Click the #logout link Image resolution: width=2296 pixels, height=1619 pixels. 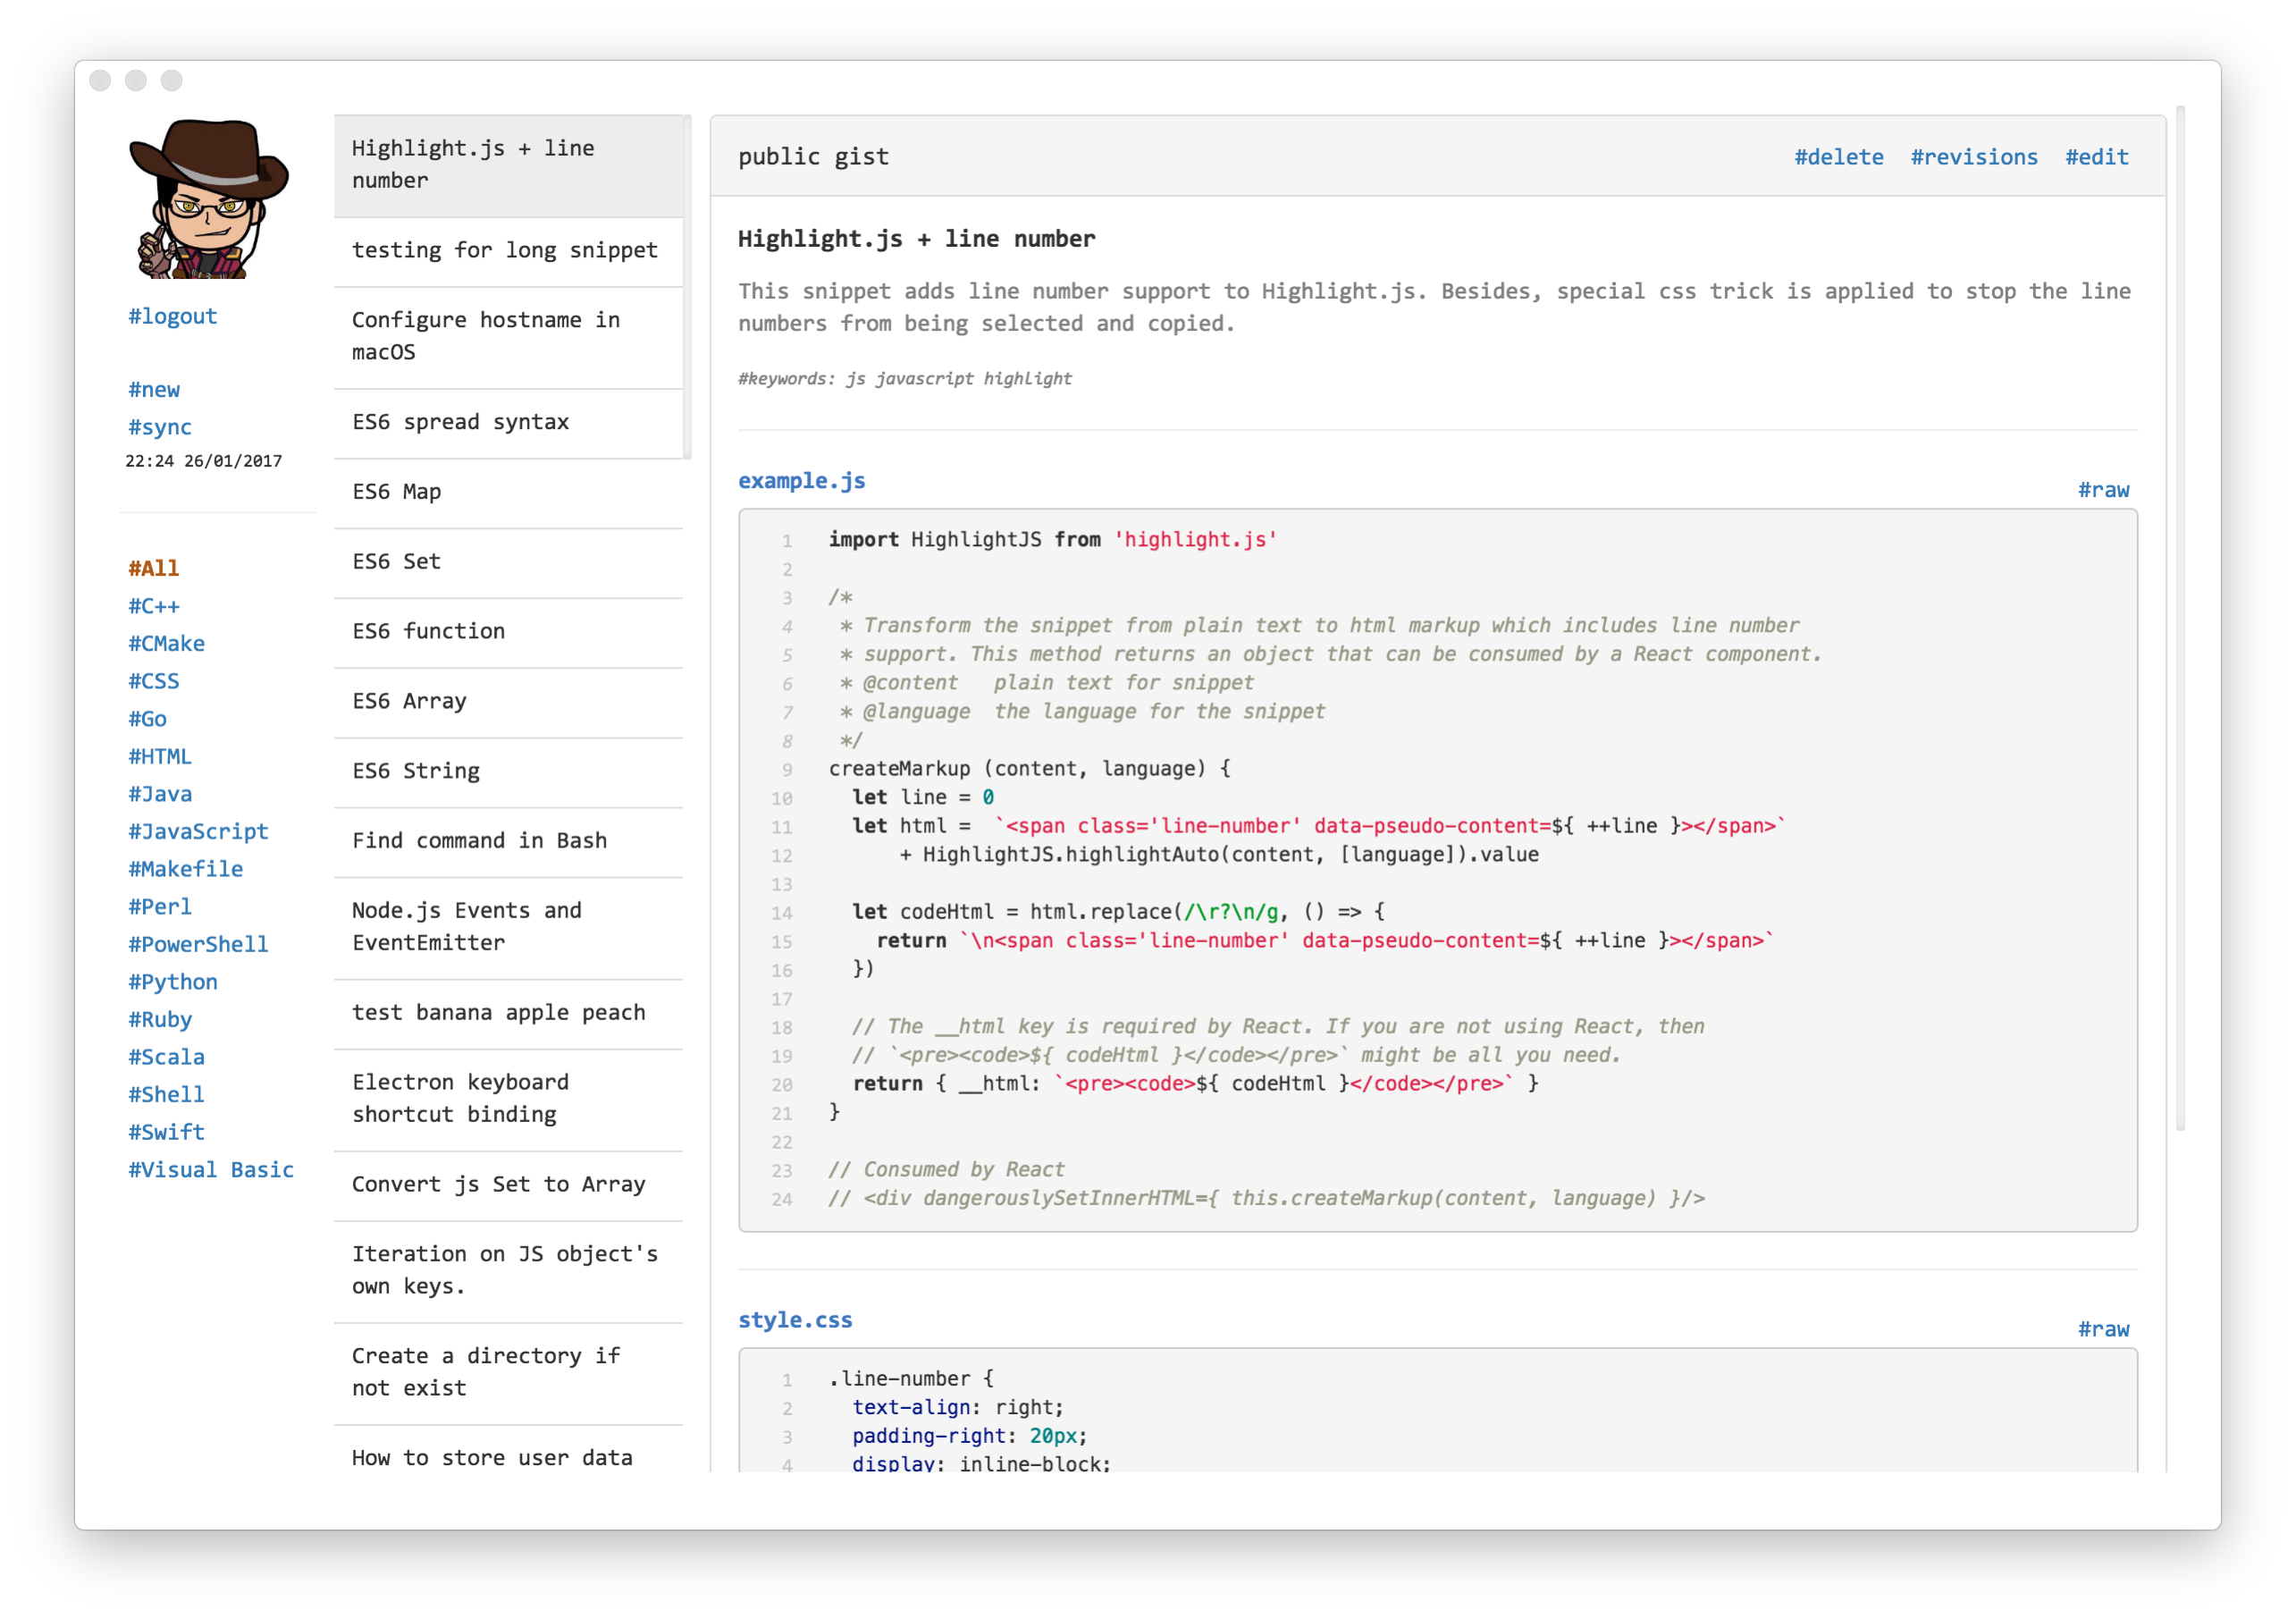pos(172,316)
